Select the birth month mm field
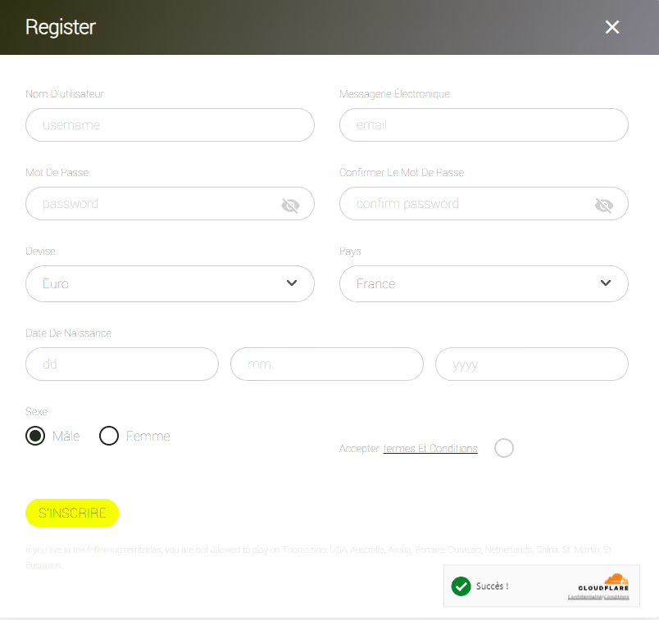The image size is (659, 620). [327, 364]
